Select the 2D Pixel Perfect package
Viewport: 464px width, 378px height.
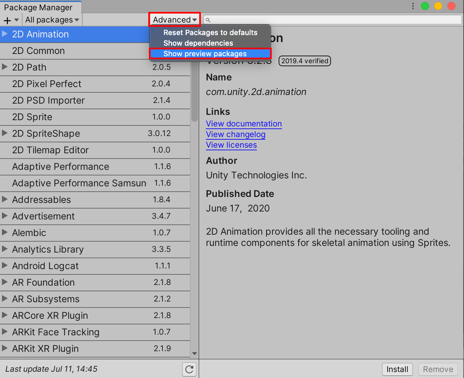click(47, 84)
